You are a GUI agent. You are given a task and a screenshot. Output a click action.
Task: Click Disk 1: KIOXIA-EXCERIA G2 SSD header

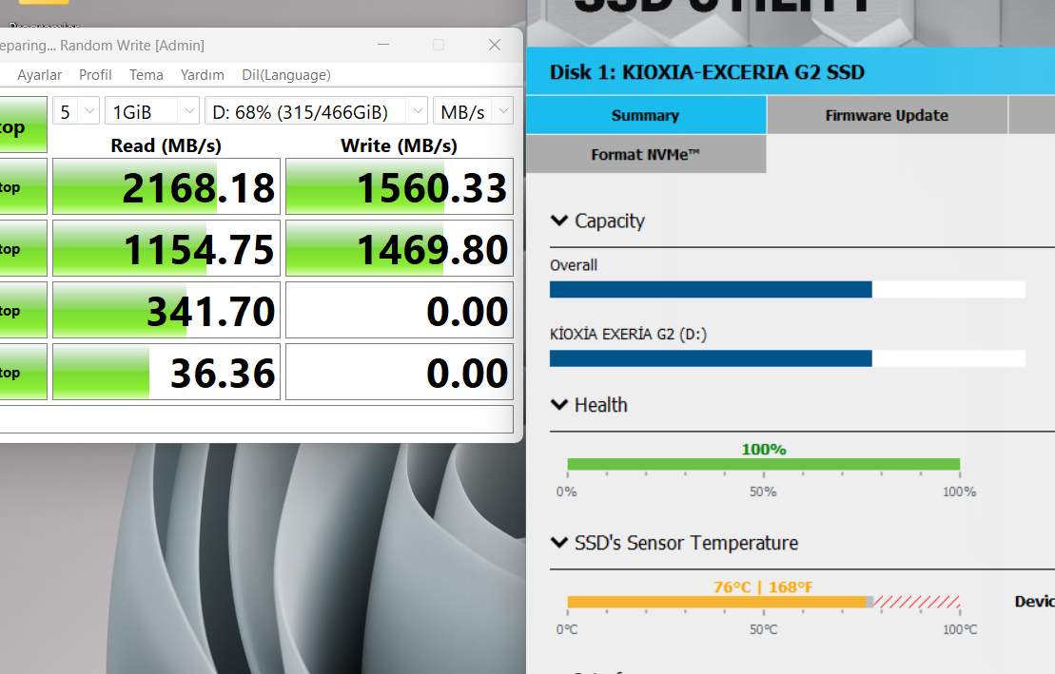coord(707,72)
